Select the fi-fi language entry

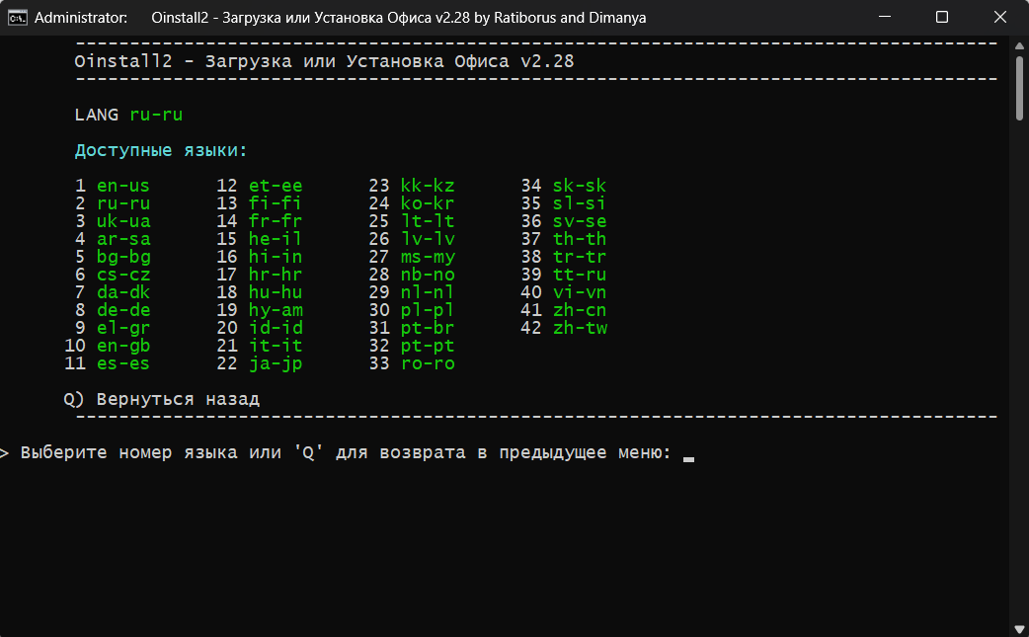tap(275, 203)
